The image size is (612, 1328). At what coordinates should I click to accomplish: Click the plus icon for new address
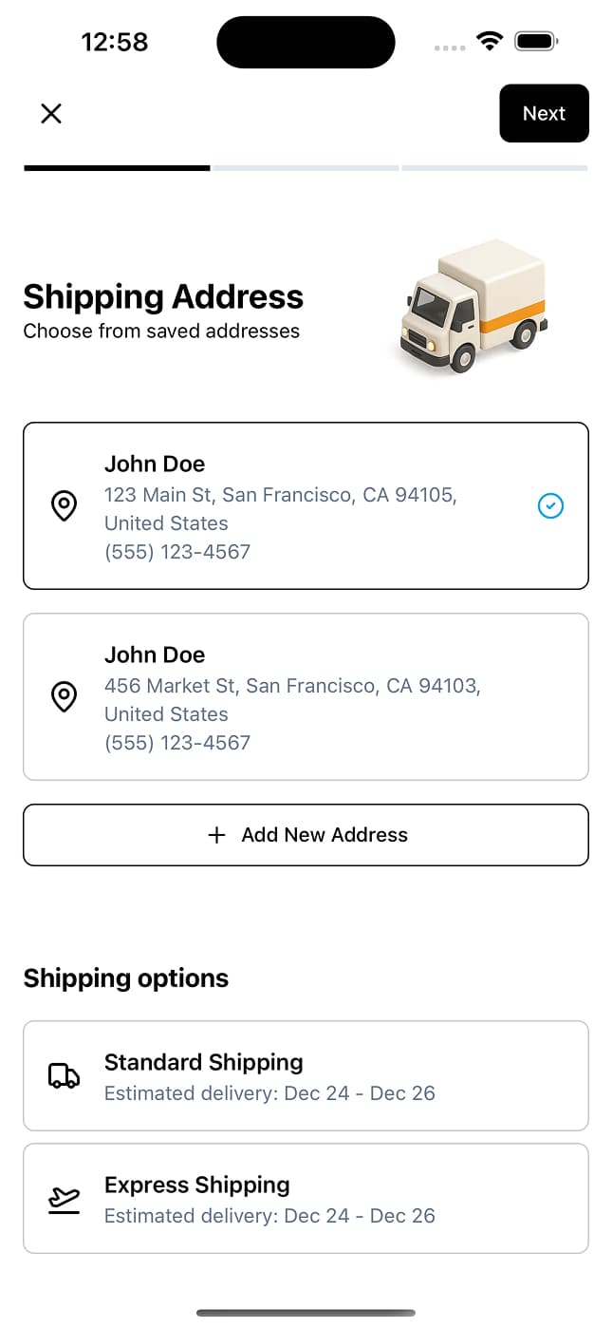[216, 835]
